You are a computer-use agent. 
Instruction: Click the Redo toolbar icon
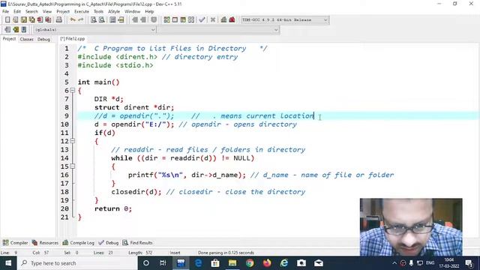(x=81, y=20)
